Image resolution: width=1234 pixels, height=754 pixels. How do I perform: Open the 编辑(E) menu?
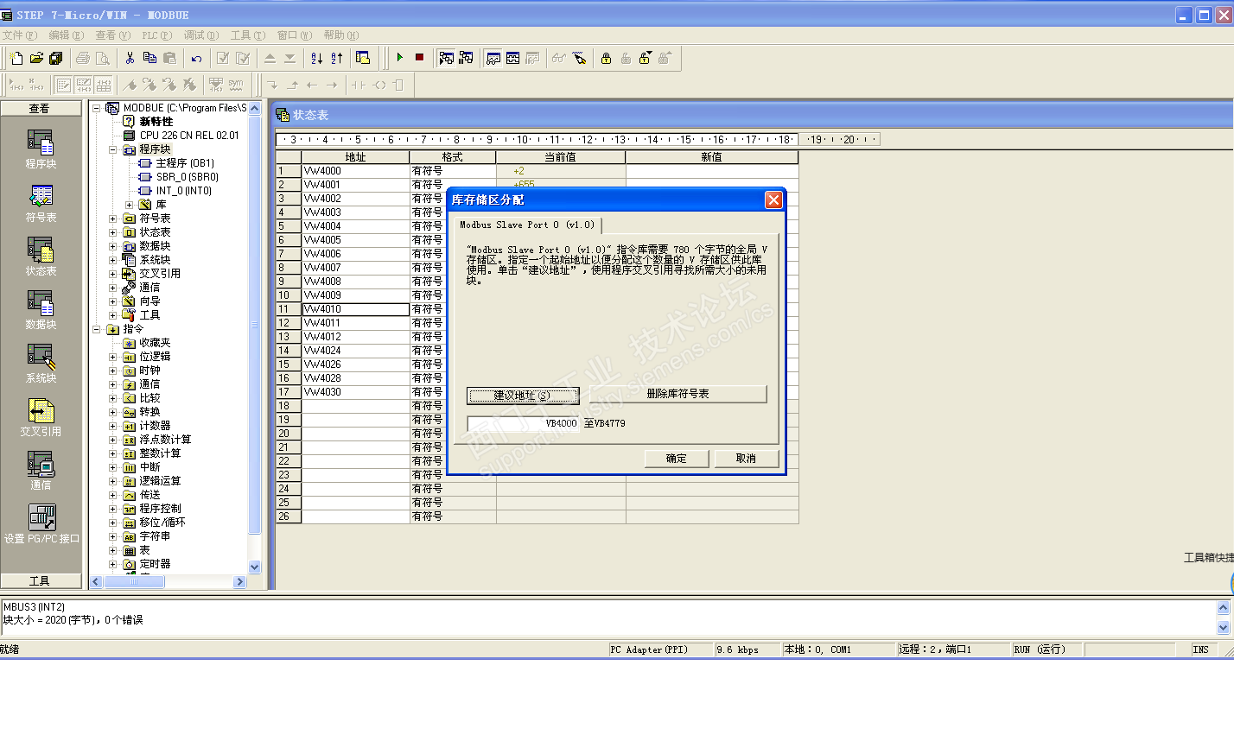click(x=67, y=35)
